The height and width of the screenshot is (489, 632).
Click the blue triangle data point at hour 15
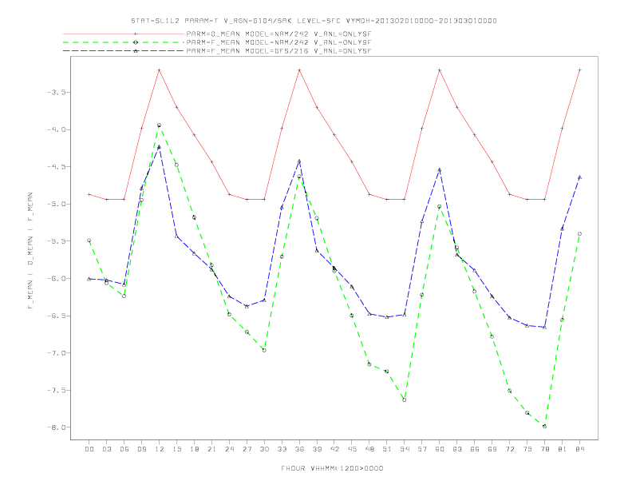(176, 236)
